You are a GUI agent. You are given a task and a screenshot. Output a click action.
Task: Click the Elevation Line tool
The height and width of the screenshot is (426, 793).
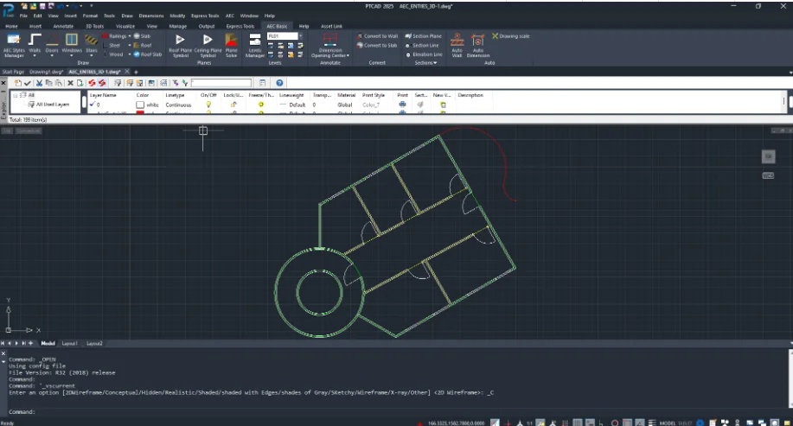(424, 54)
